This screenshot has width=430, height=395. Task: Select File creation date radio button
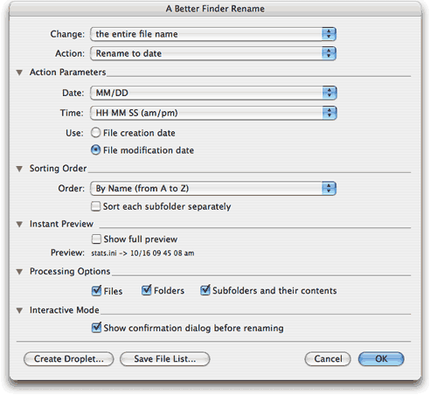pos(95,133)
